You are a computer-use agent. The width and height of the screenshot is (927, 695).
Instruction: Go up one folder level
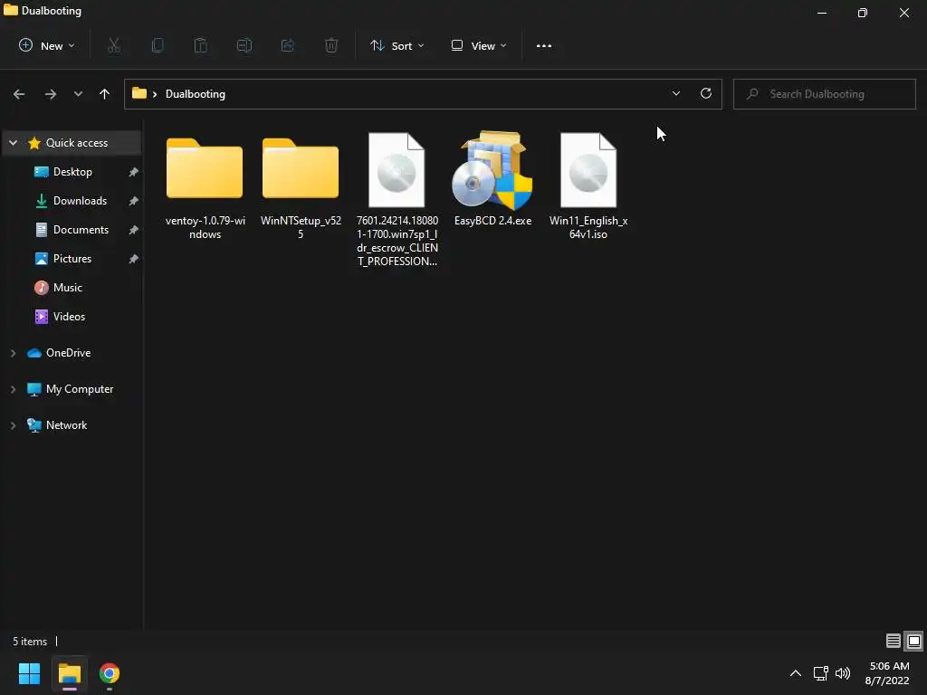pos(105,94)
